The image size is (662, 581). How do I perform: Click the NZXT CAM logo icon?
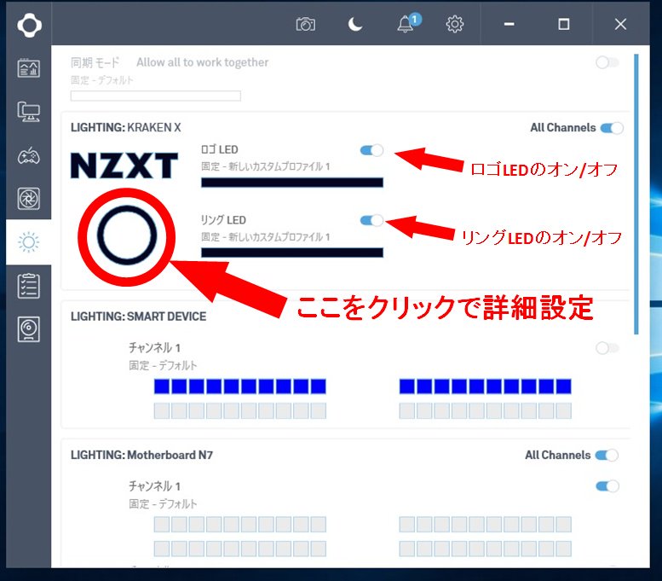[x=29, y=25]
